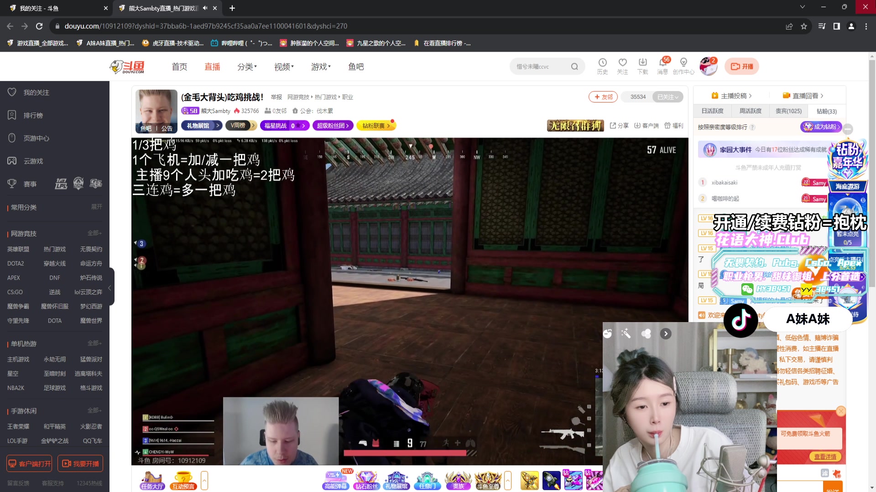Screen dimensions: 876x492
Task: Switch to the 贵宾(1025) tab
Action: click(788, 111)
